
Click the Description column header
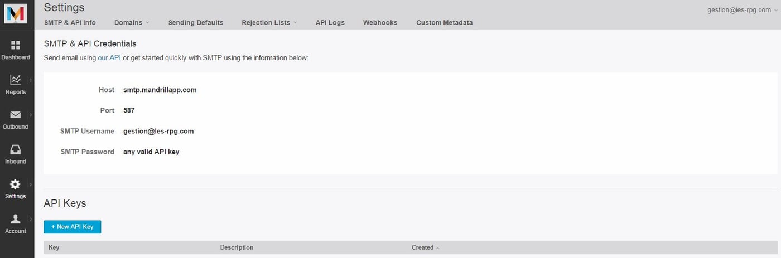click(237, 247)
